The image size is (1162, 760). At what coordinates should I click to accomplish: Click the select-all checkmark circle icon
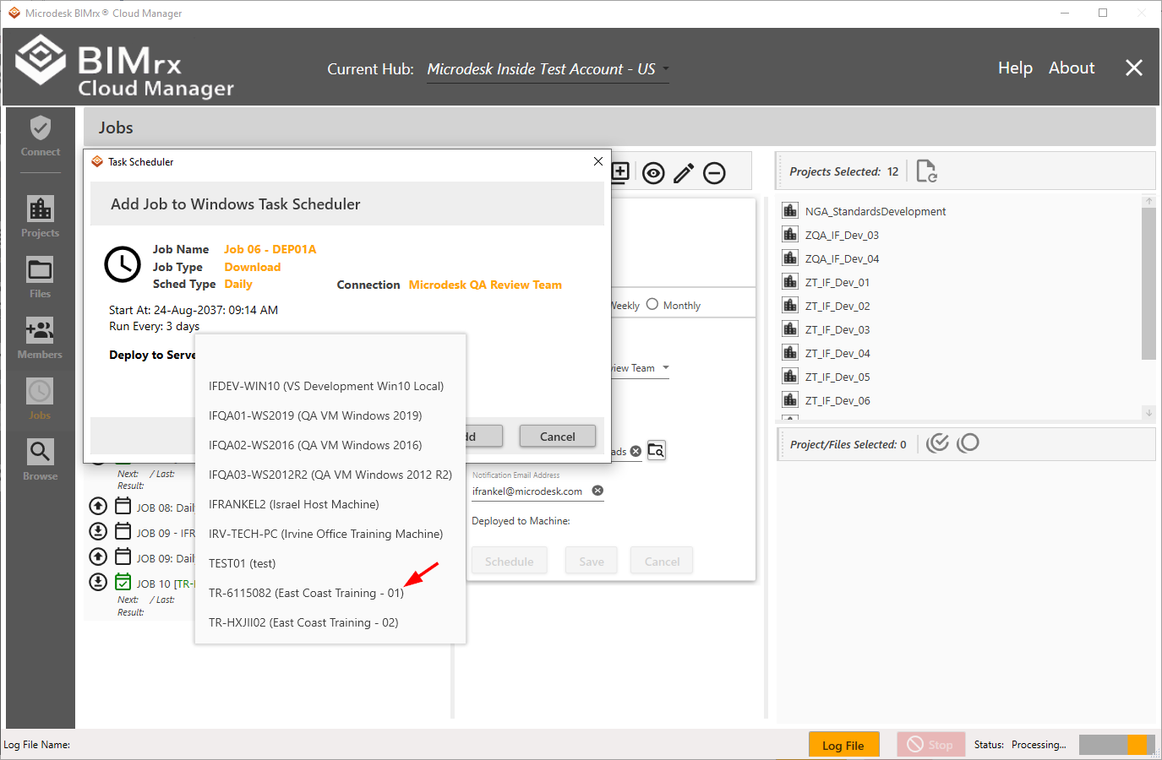click(x=937, y=443)
